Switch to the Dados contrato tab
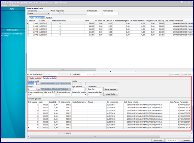The width and height of the screenshot is (194, 143). click(x=35, y=78)
